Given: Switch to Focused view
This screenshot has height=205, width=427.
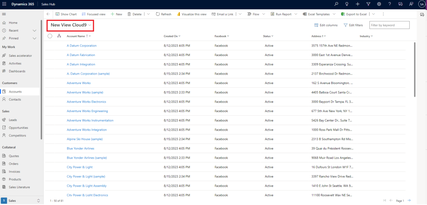Looking at the screenshot, I should [x=94, y=14].
